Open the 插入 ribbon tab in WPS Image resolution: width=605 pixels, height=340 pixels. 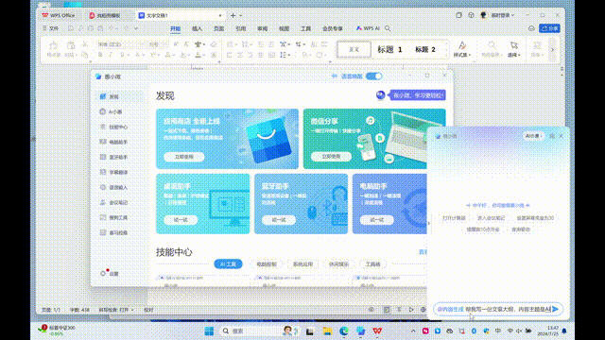197,28
